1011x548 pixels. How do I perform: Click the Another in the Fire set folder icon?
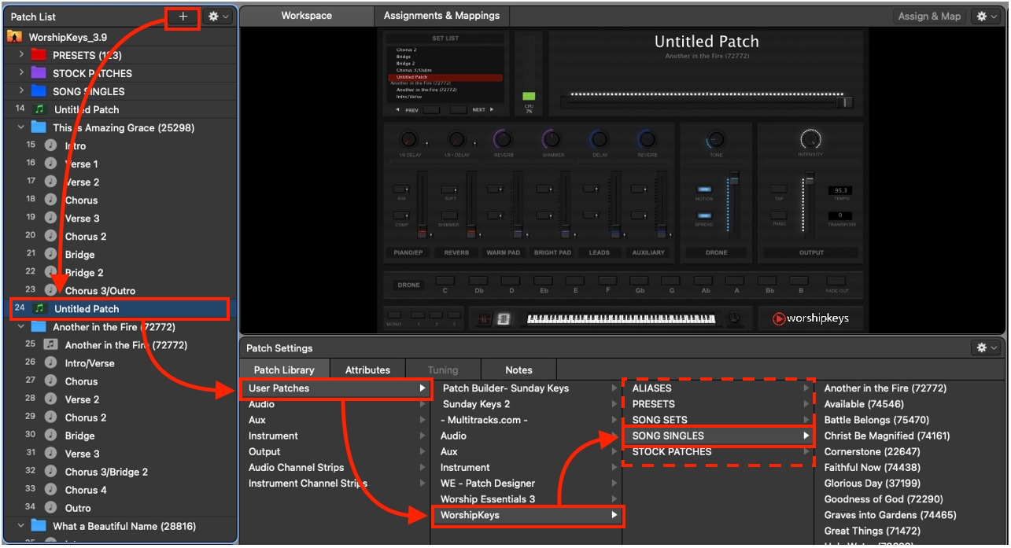pyautogui.click(x=39, y=327)
